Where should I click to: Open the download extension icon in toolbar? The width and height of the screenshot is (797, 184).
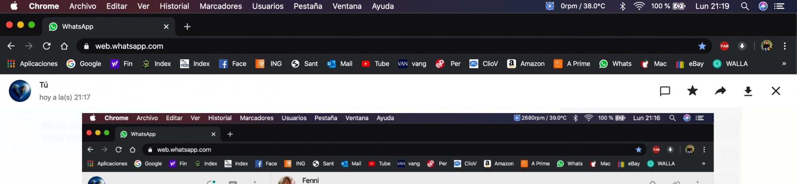coord(742,46)
